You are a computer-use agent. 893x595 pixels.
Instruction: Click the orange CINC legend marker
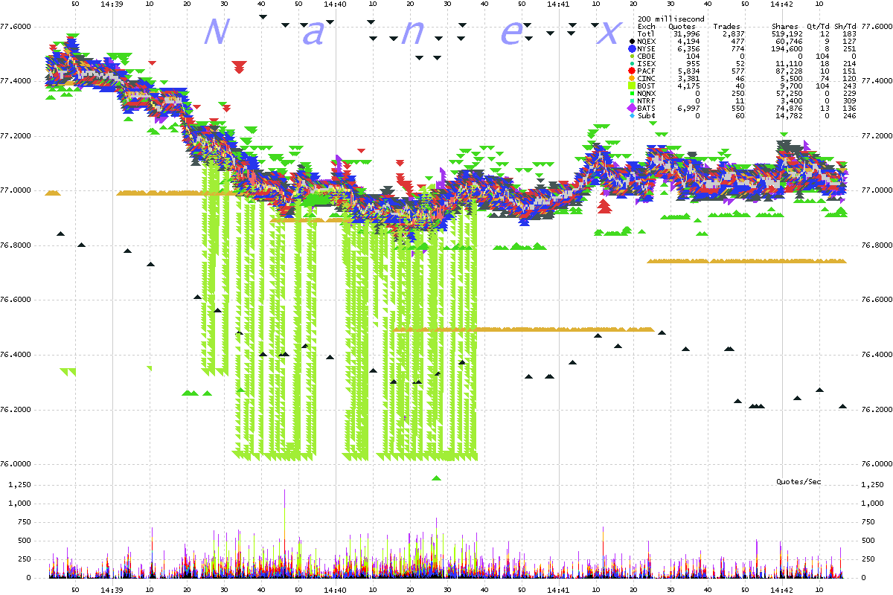tap(632, 78)
